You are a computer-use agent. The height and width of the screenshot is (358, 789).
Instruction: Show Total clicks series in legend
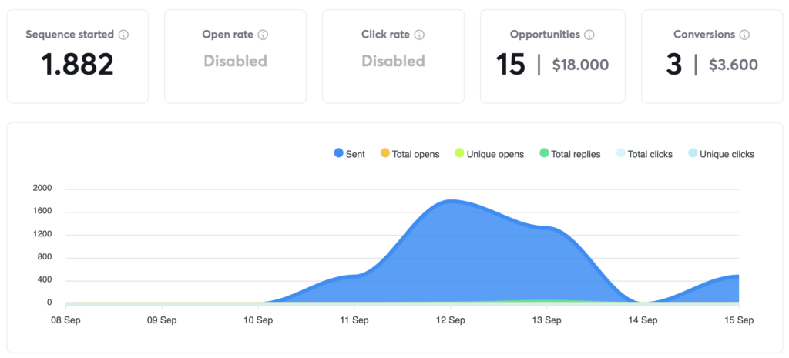pos(644,154)
